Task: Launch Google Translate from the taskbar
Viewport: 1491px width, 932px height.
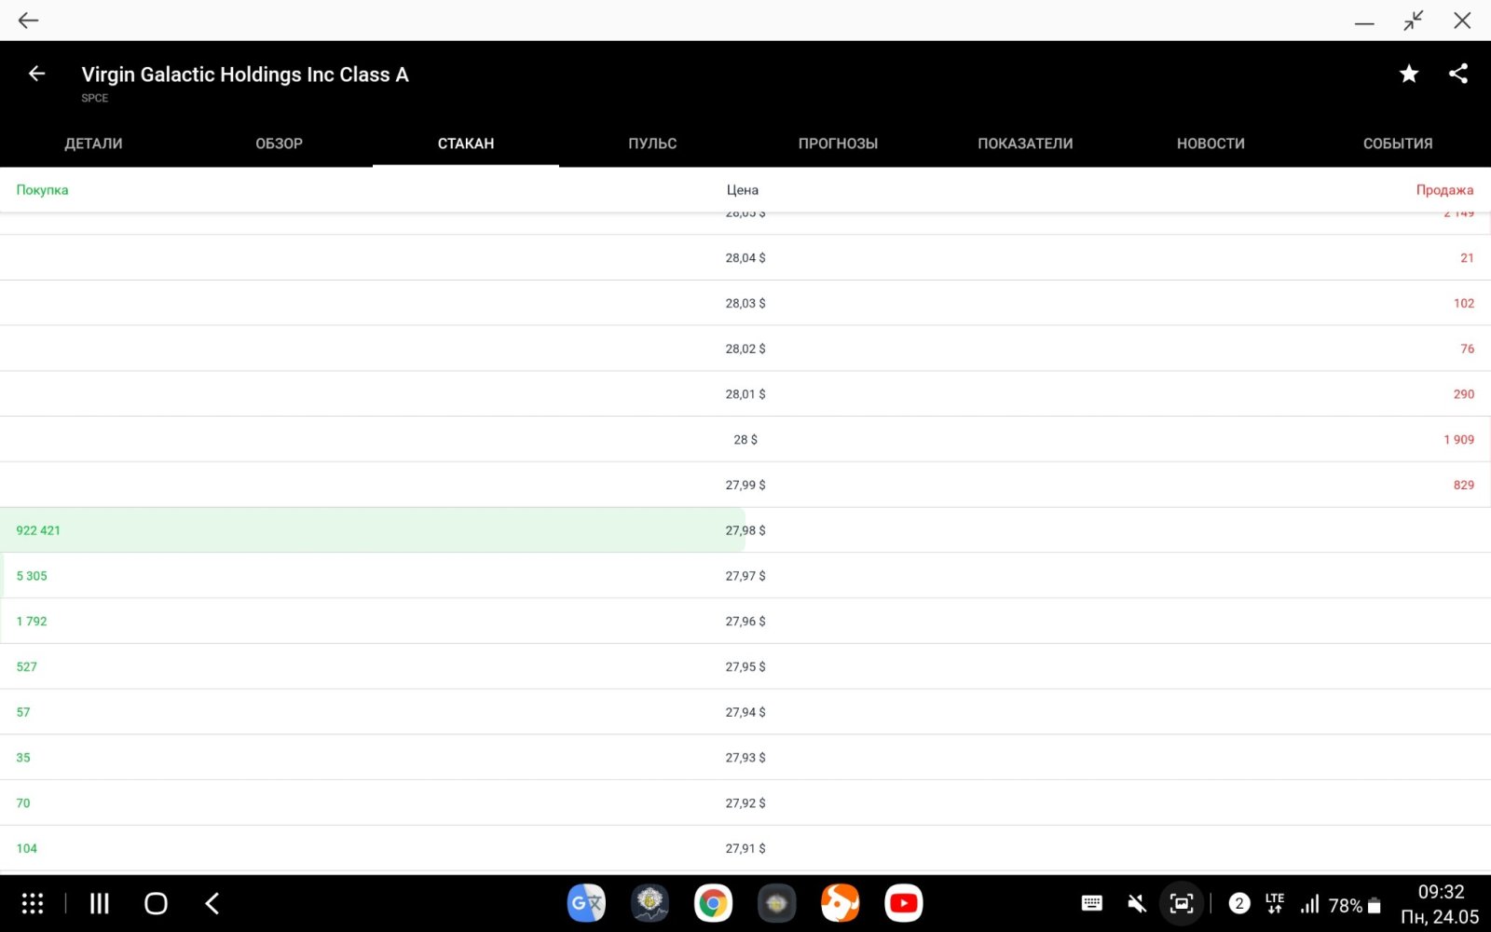Action: coord(586,903)
